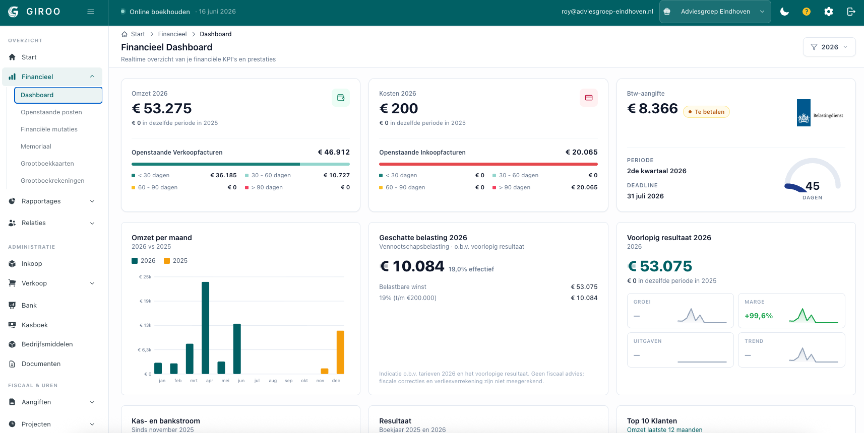Go to Start breadcrumb link
The width and height of the screenshot is (864, 433).
(138, 34)
